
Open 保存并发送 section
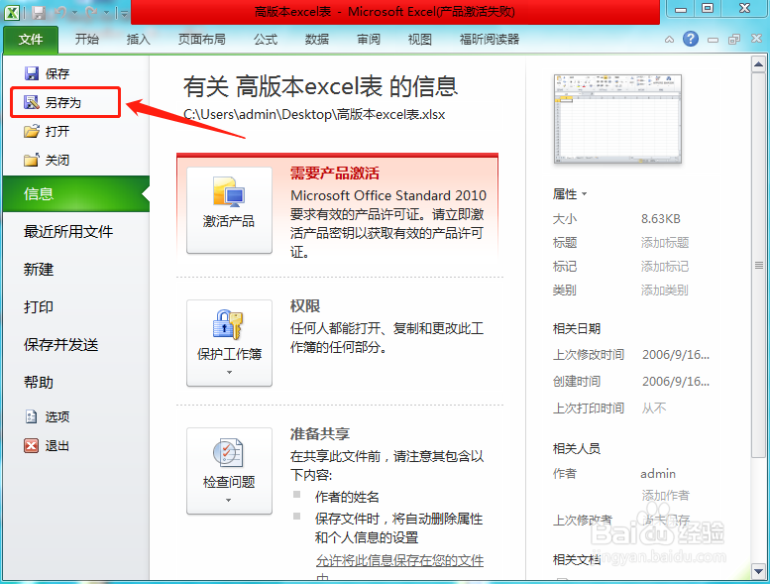60,345
